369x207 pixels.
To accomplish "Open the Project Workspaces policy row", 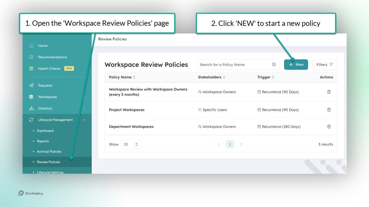I will 221,110.
